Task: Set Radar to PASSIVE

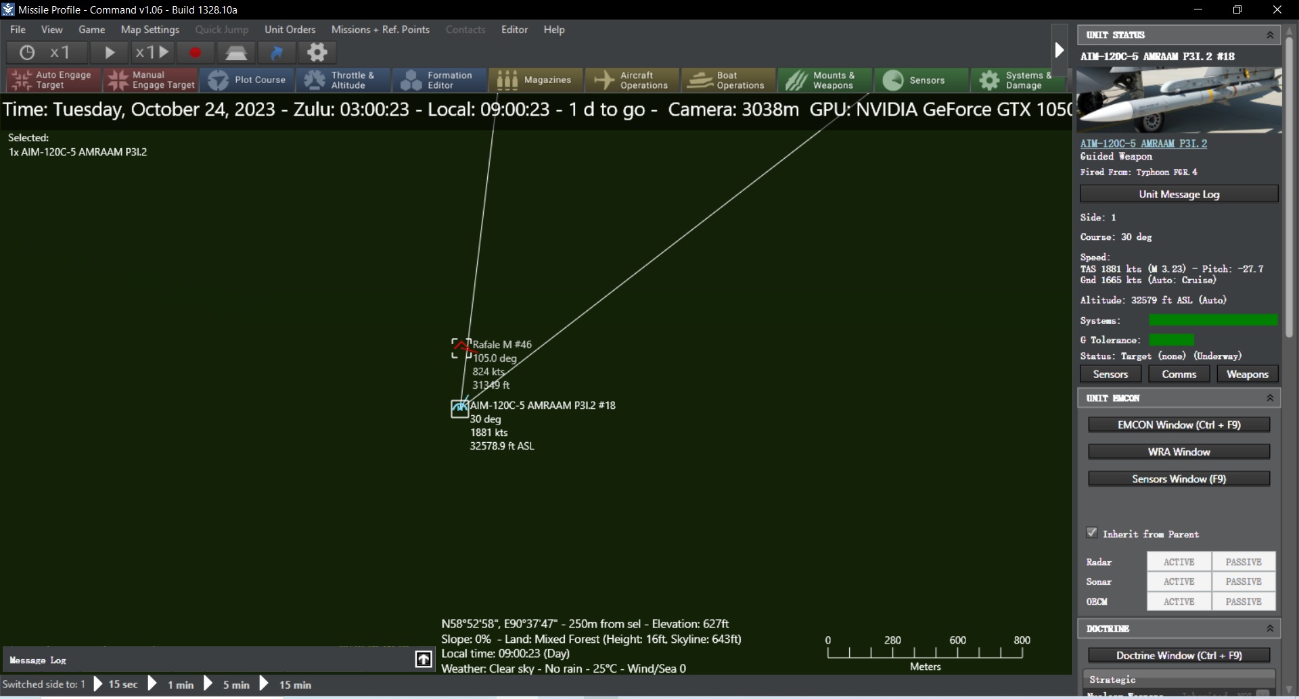Action: (x=1244, y=562)
